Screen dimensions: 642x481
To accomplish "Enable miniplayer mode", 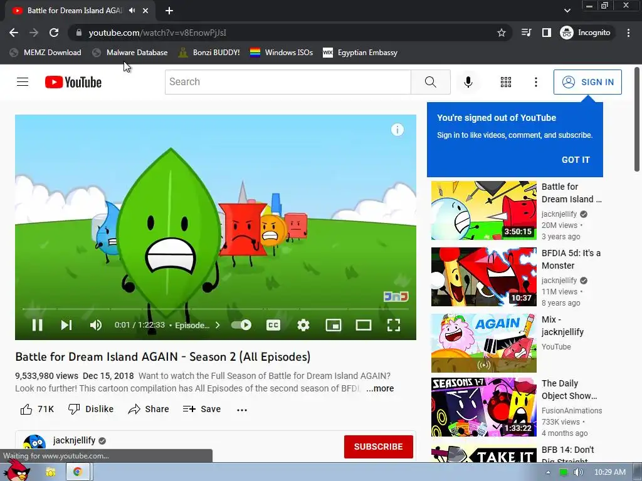I will pos(334,325).
